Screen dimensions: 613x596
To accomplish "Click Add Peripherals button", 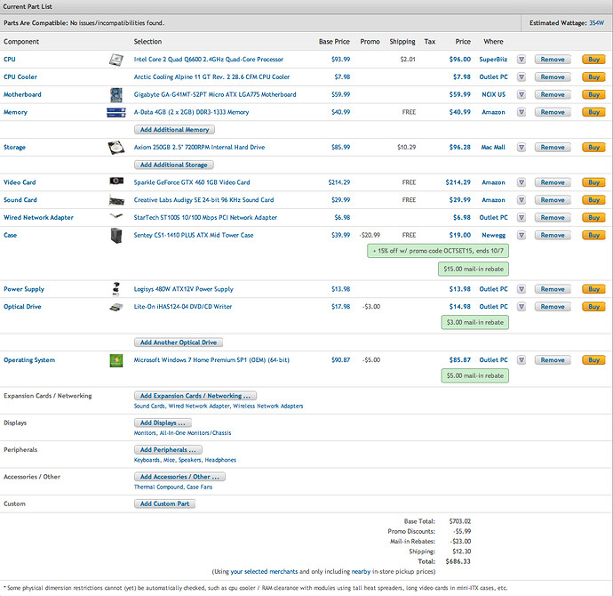I will (x=168, y=450).
